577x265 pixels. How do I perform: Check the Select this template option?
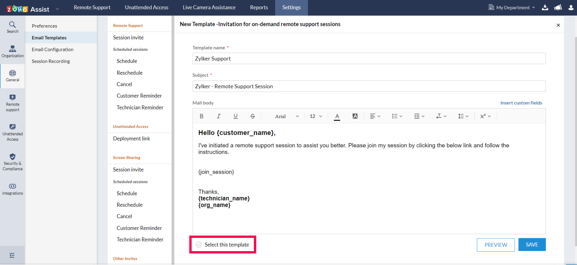(x=199, y=244)
